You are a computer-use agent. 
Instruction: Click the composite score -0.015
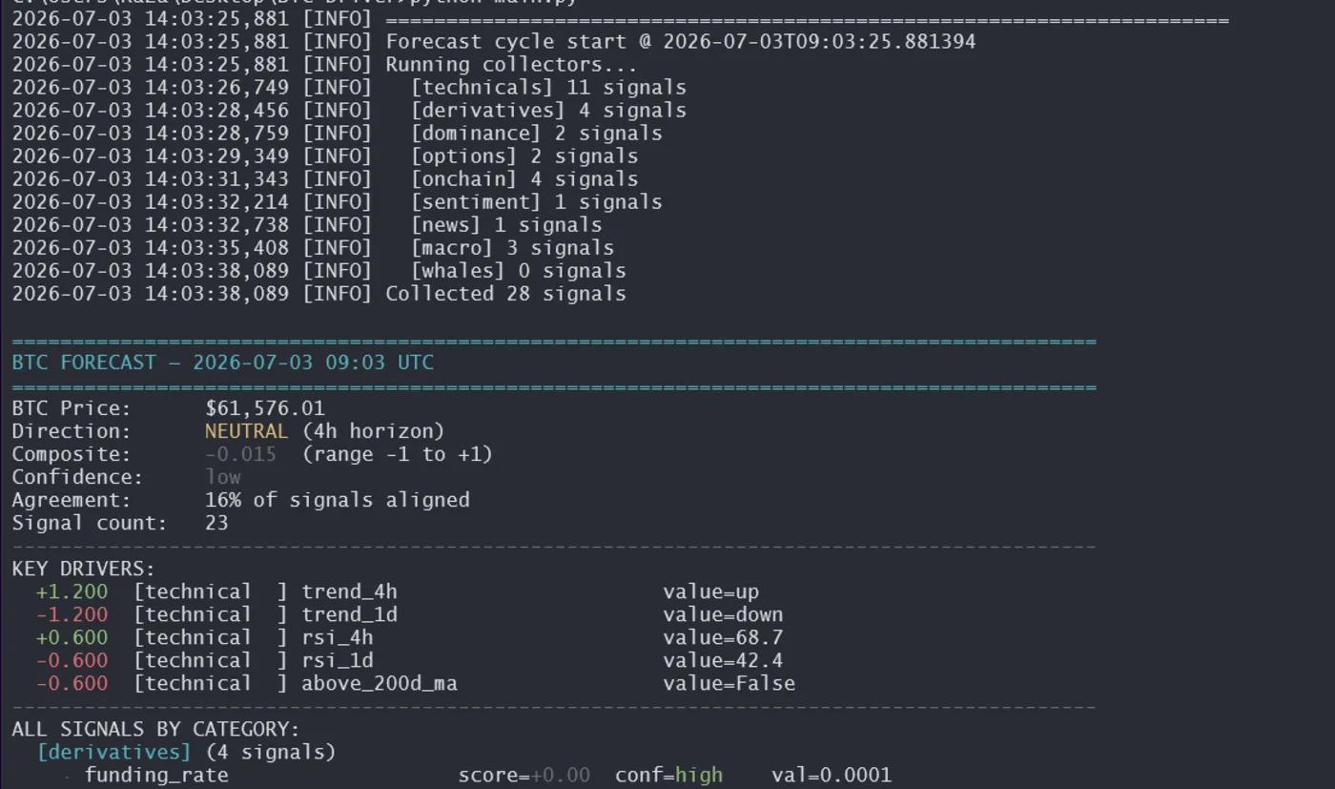240,454
